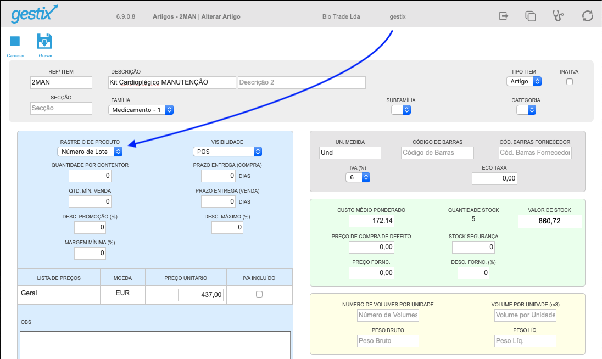The image size is (602, 359).
Task: Open the Tipo Item dropdown
Action: [523, 81]
